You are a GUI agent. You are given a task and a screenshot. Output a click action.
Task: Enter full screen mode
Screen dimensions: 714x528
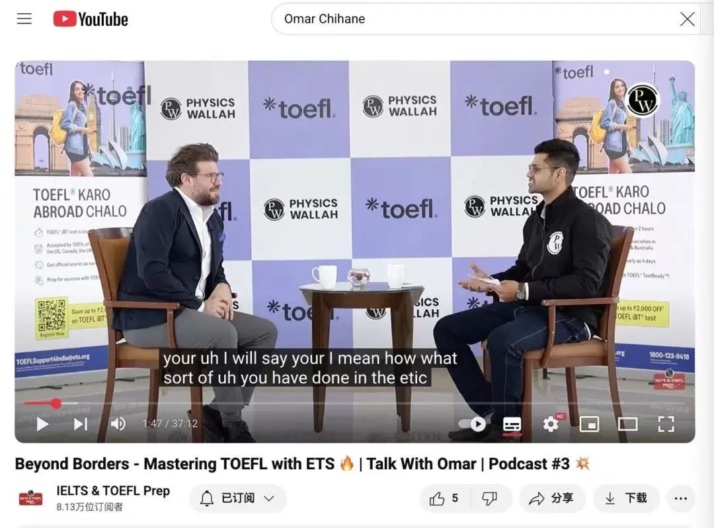(666, 424)
